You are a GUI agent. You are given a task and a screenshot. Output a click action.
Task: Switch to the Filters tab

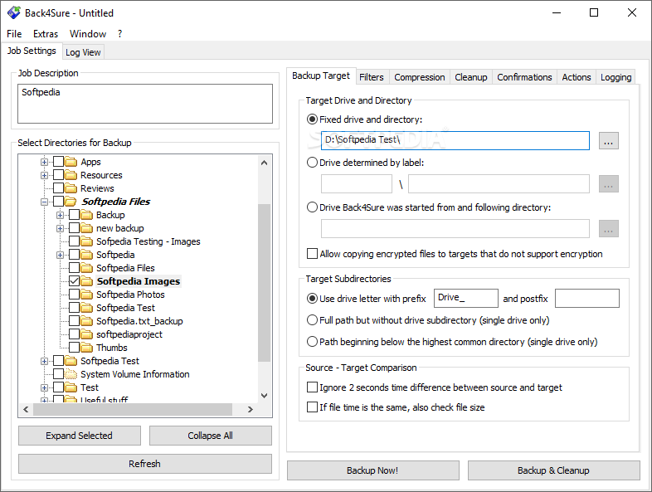(372, 77)
